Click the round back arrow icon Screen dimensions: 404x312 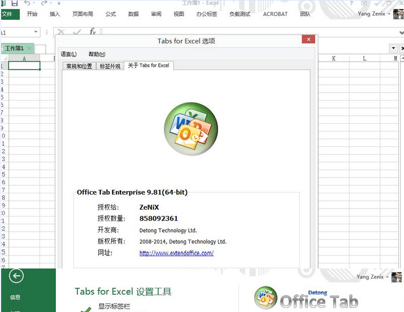click(16, 276)
